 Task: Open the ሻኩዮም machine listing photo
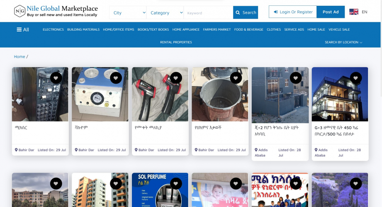100,94
